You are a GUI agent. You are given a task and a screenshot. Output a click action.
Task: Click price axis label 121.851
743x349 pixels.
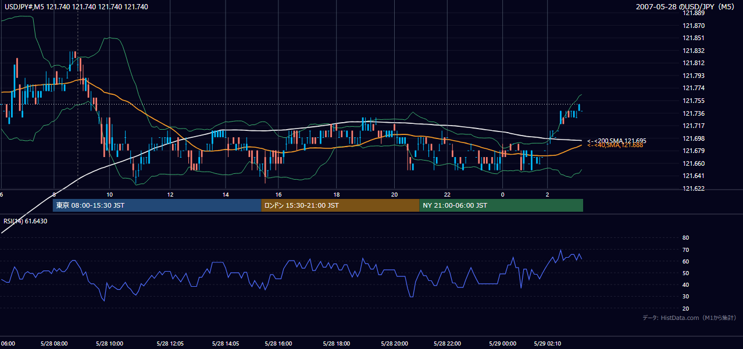pos(692,38)
